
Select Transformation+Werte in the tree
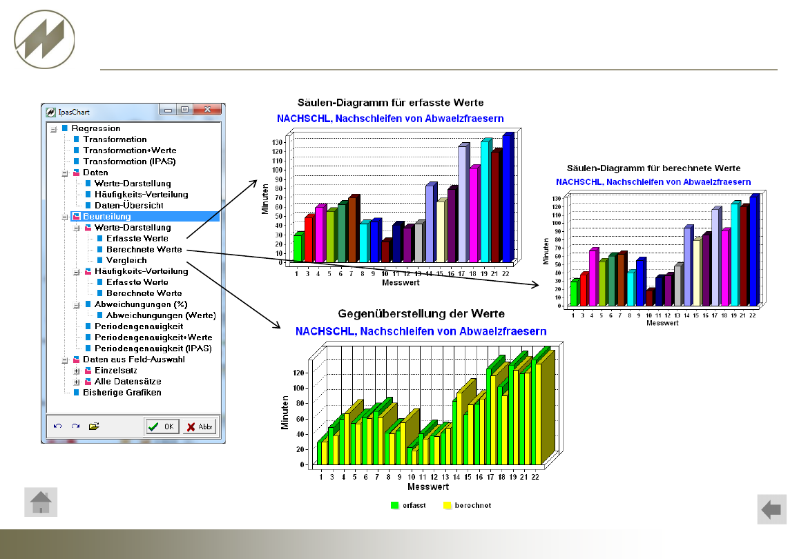coord(130,150)
